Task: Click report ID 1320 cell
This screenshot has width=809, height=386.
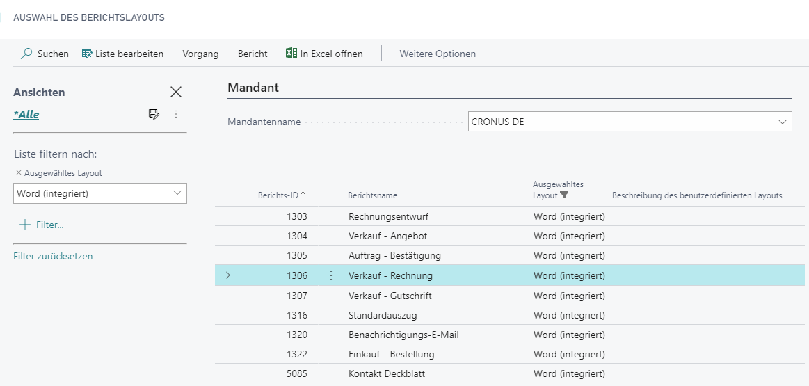Action: pos(297,335)
